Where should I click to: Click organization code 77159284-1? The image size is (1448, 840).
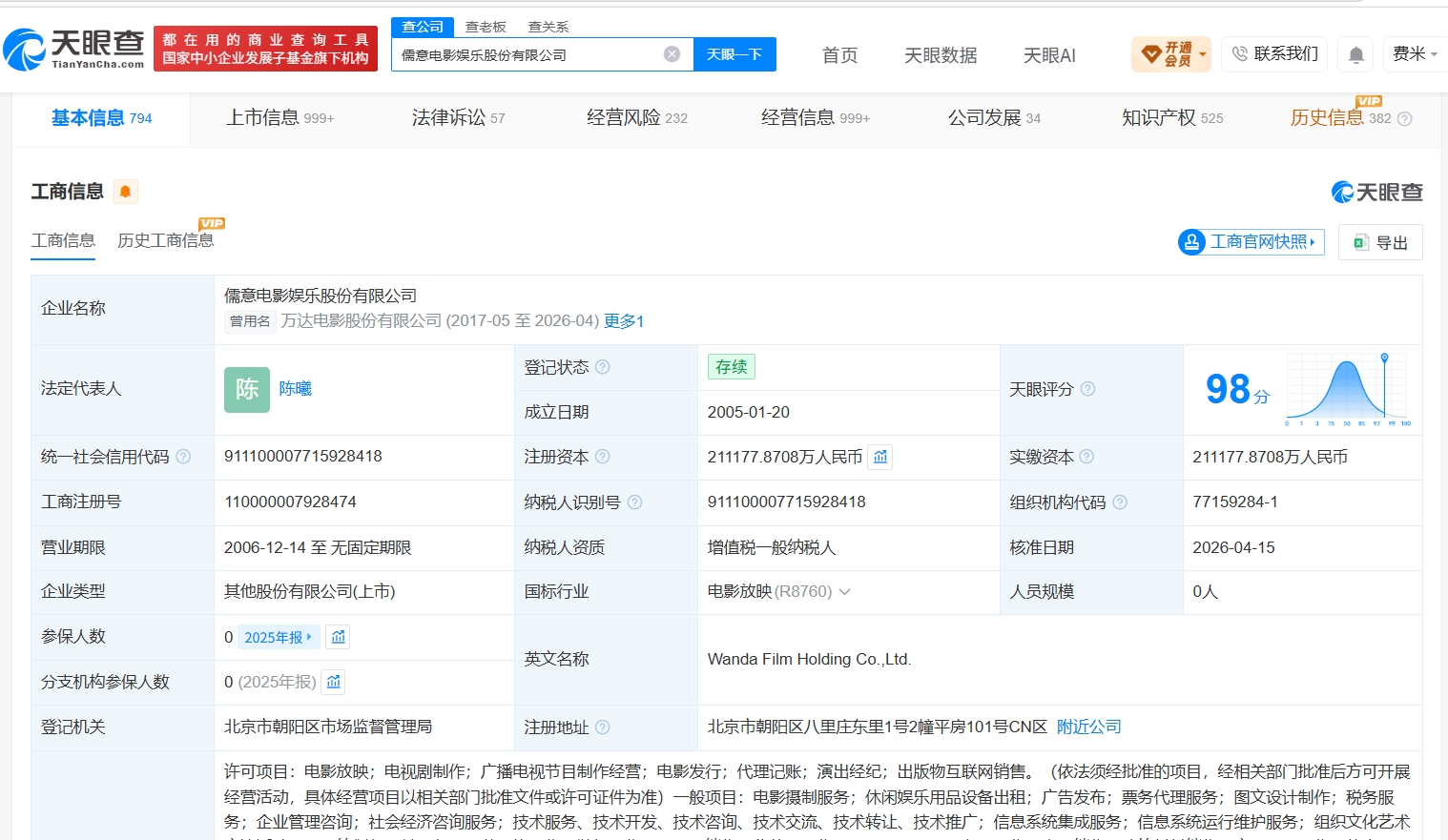tap(1235, 502)
